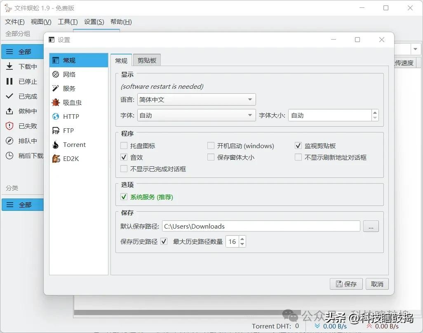Open the Torrent settings category
Screen dimensions: 423x333
click(x=74, y=144)
